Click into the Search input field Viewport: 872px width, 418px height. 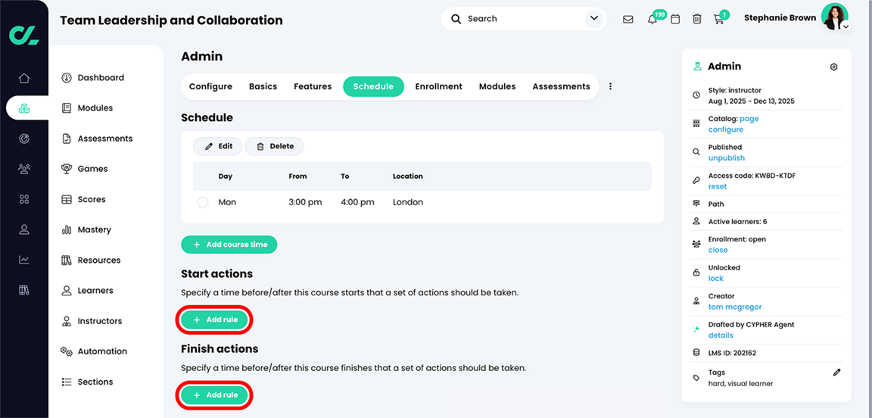[x=523, y=19]
